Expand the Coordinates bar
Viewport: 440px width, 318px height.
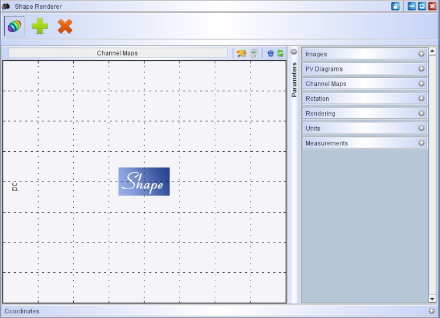pyautogui.click(x=432, y=311)
